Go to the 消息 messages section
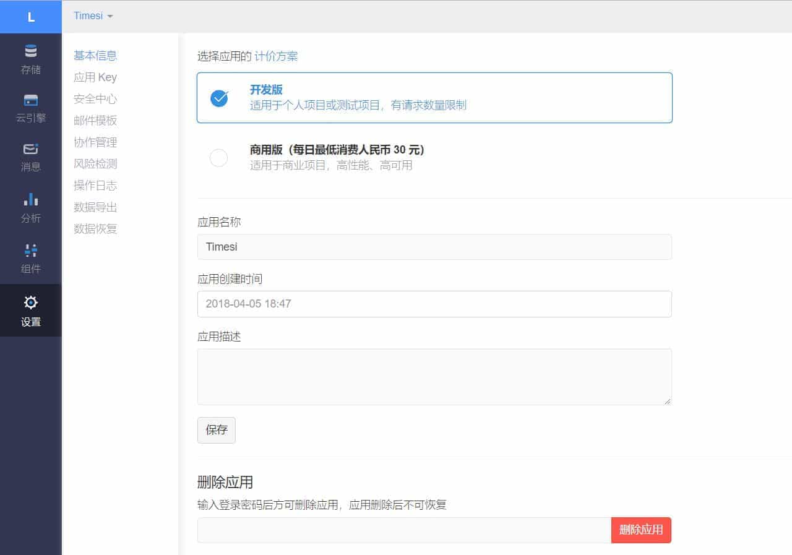This screenshot has height=555, width=792. [x=31, y=157]
